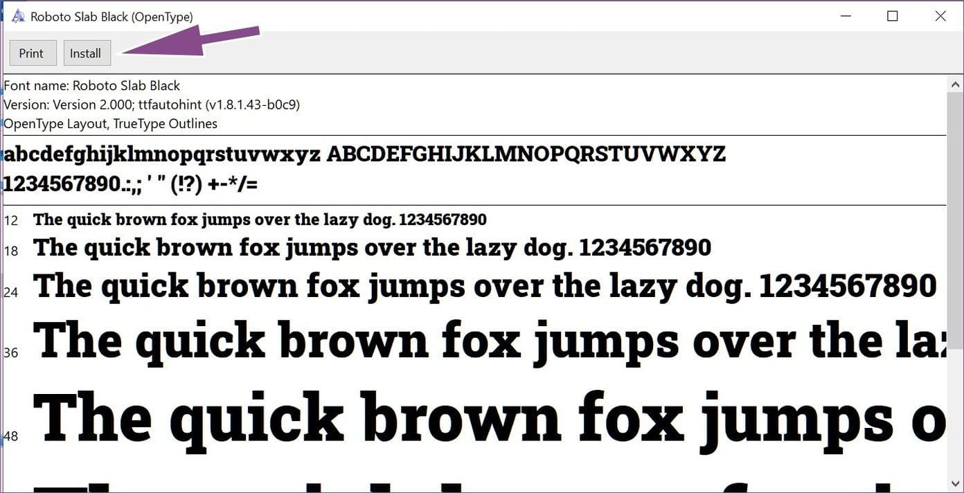Click the alphabet sample line abcdefghijklmnopqrstuvwxyz

click(x=364, y=154)
